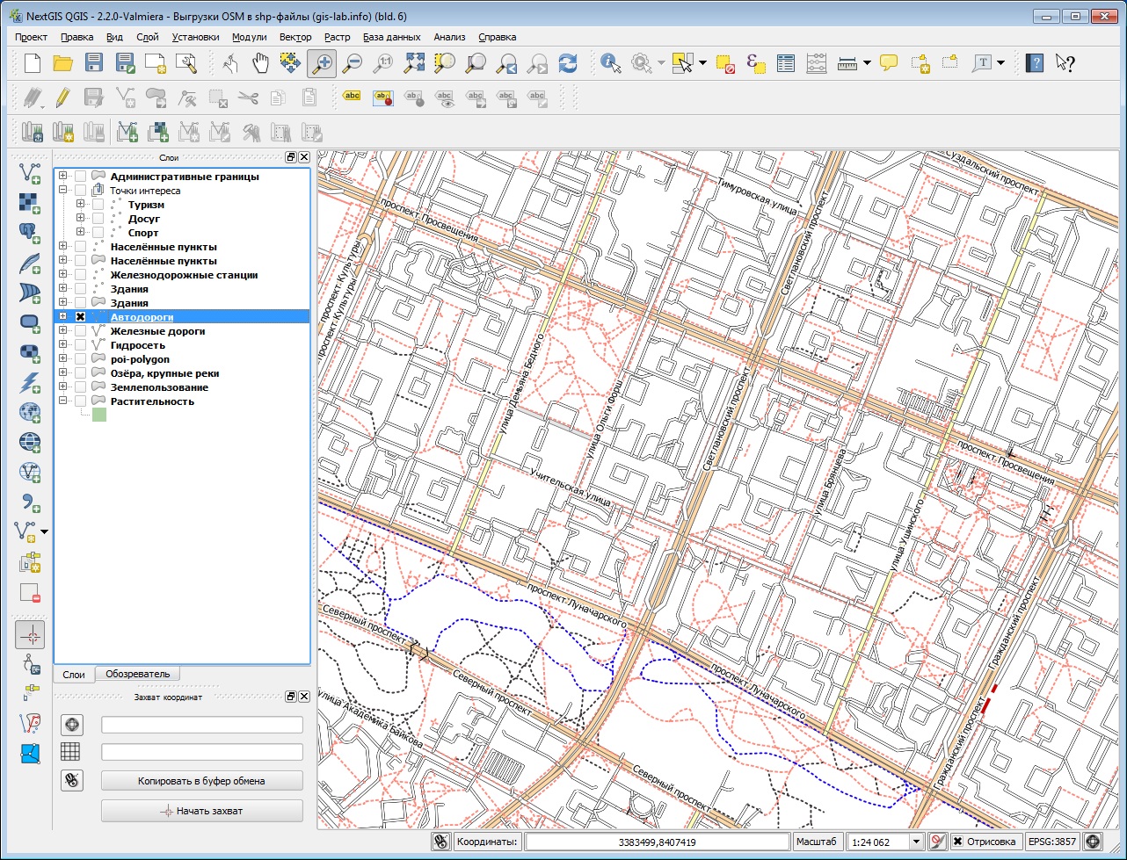Open the Вектор menu

(x=295, y=37)
